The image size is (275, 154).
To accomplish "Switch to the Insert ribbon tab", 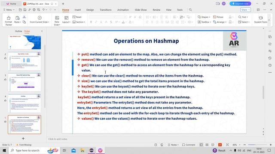I will (78, 10).
